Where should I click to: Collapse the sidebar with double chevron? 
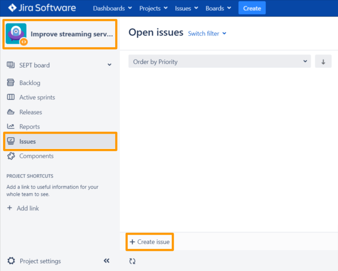[107, 261]
